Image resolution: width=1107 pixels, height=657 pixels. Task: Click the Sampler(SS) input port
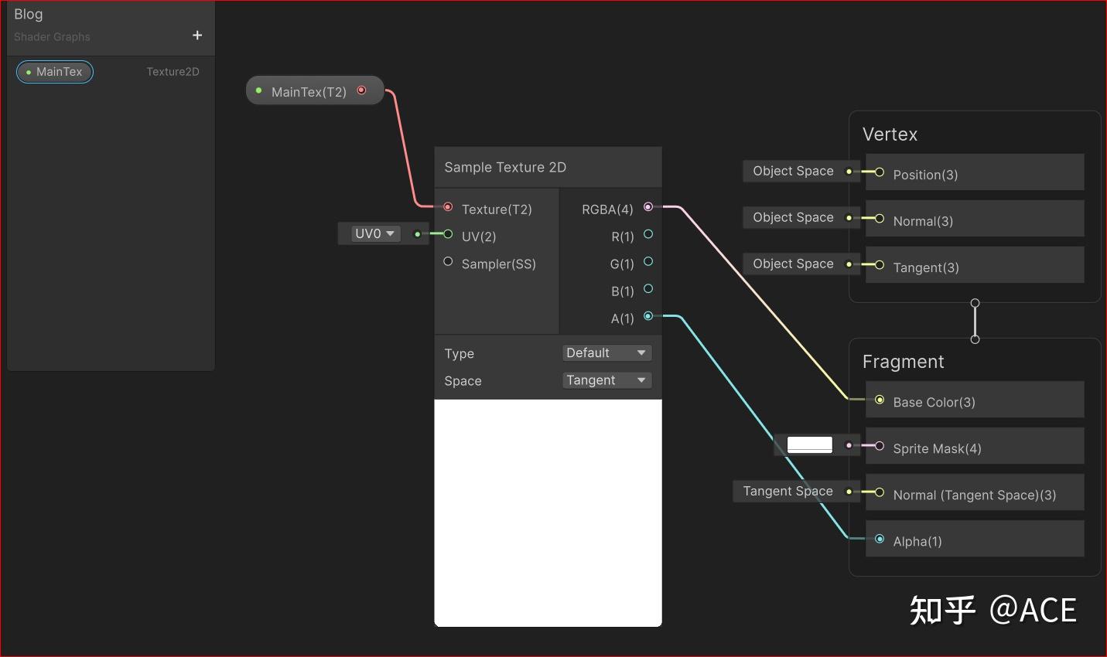point(448,261)
